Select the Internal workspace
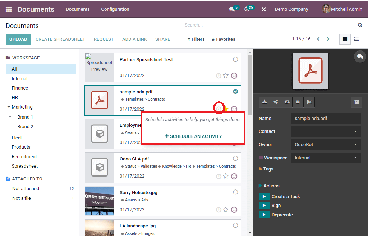The width and height of the screenshot is (368, 236). coord(19,78)
